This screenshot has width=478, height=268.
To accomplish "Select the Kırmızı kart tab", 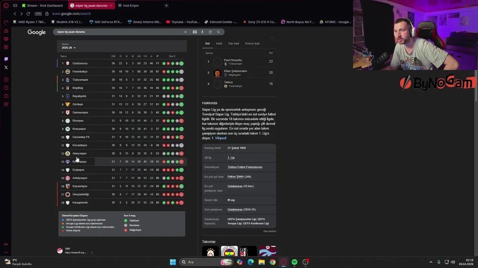I will coord(252,44).
